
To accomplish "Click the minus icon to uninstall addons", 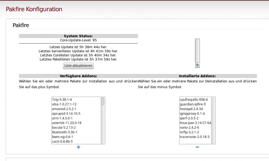I will 197,147.
